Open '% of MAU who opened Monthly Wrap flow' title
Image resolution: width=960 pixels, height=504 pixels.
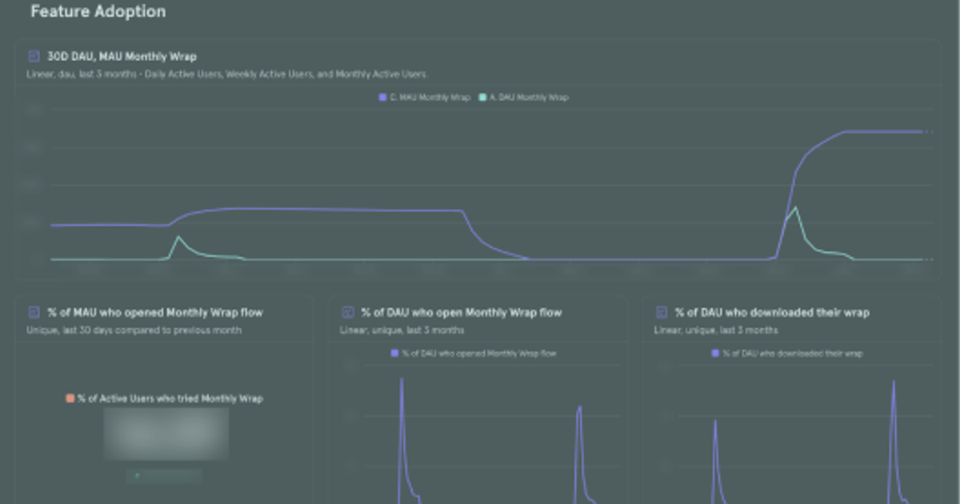pos(155,312)
